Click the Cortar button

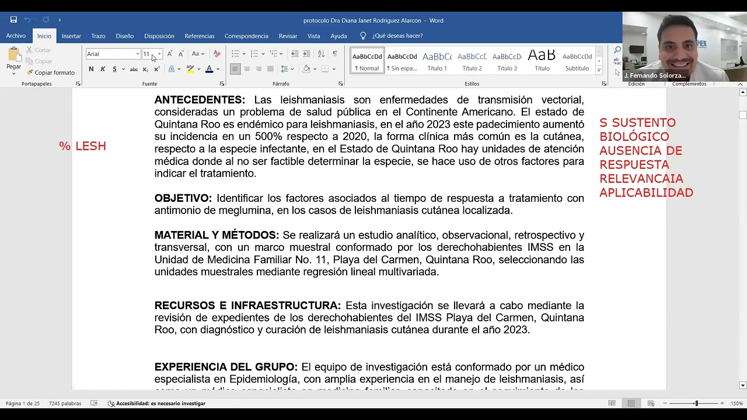[x=39, y=50]
